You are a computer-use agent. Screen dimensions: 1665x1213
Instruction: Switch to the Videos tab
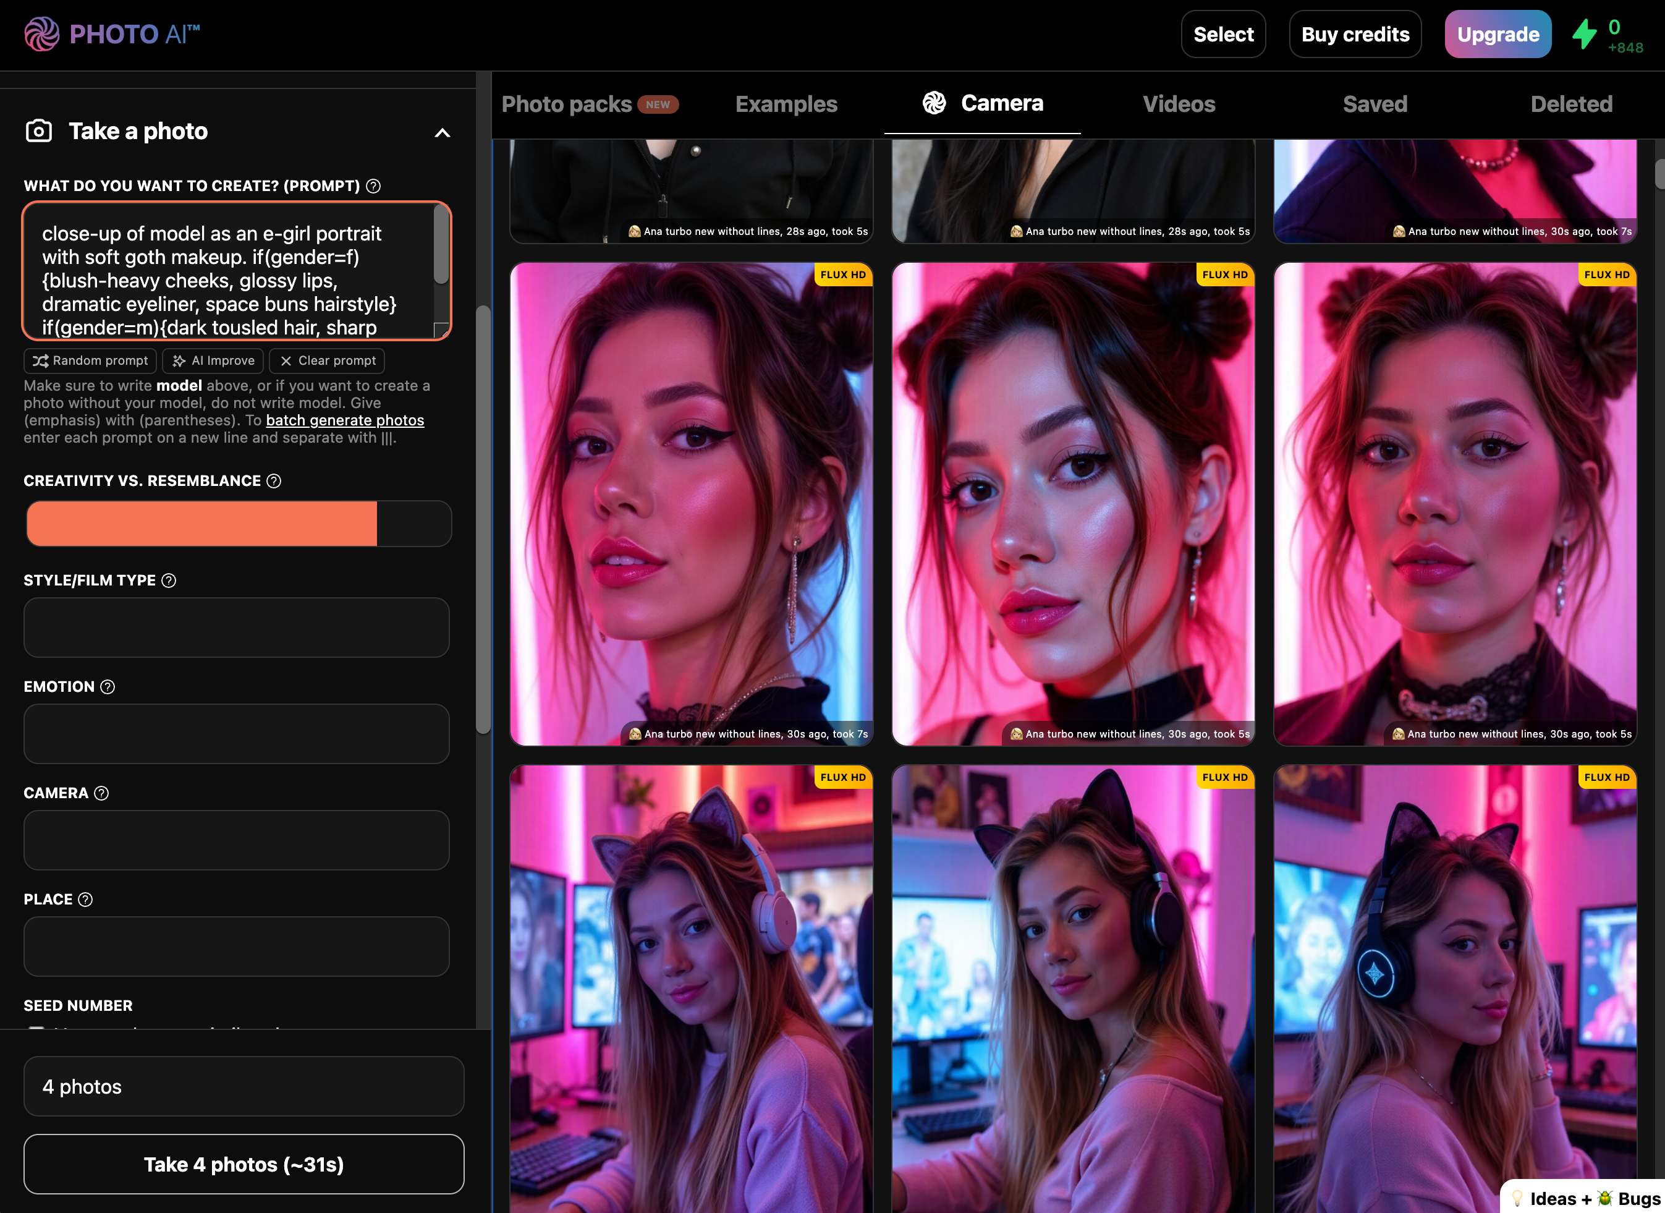point(1178,104)
